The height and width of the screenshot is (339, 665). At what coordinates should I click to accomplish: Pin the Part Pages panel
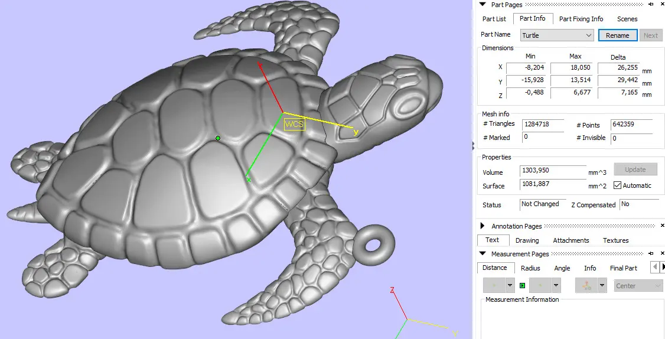click(651, 4)
